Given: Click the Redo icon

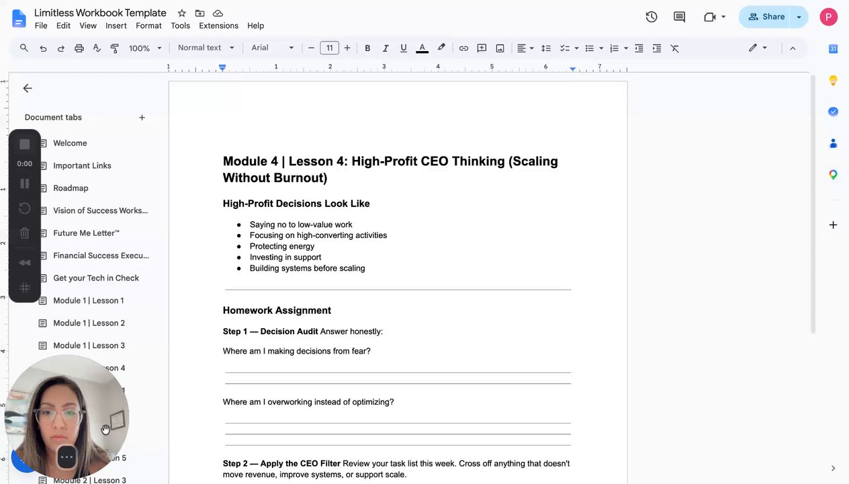Looking at the screenshot, I should click(60, 48).
